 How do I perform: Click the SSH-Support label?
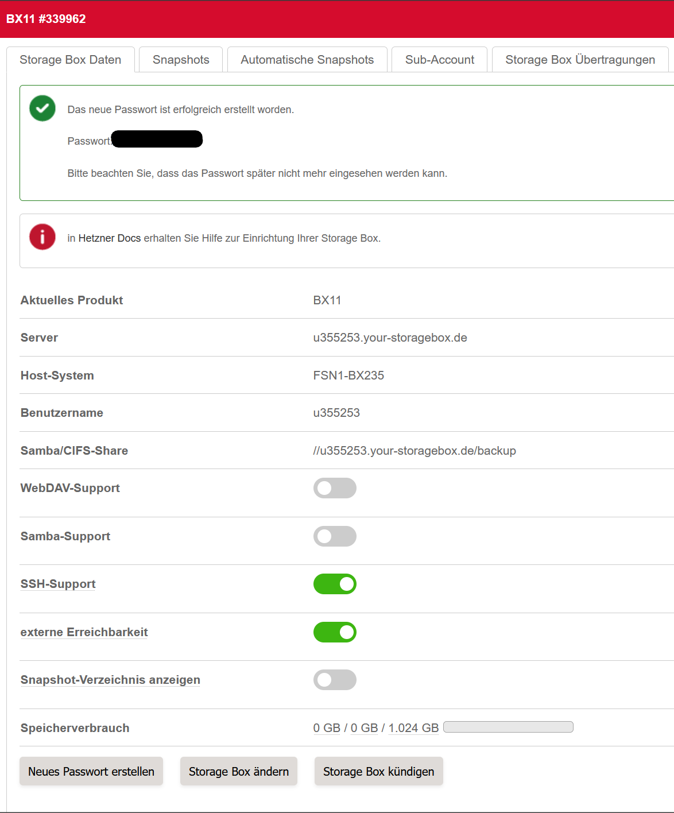(58, 584)
